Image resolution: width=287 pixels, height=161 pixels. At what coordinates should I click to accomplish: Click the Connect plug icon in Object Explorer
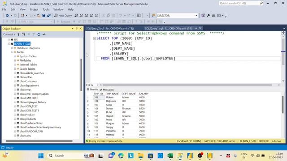[x=18, y=34]
